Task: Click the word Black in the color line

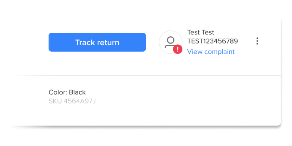Action: click(77, 92)
